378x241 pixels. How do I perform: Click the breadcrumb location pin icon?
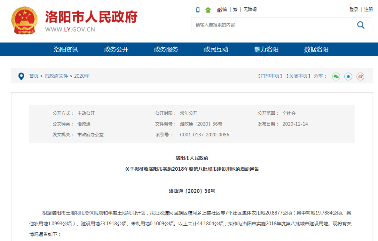coord(21,76)
